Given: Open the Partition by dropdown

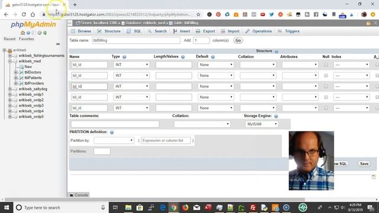Looking at the screenshot, I should 114,140.
